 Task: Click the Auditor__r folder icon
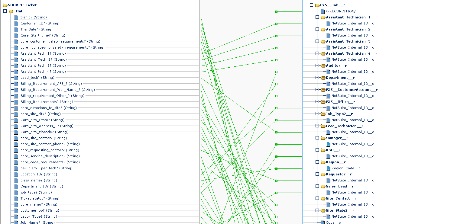(323, 66)
